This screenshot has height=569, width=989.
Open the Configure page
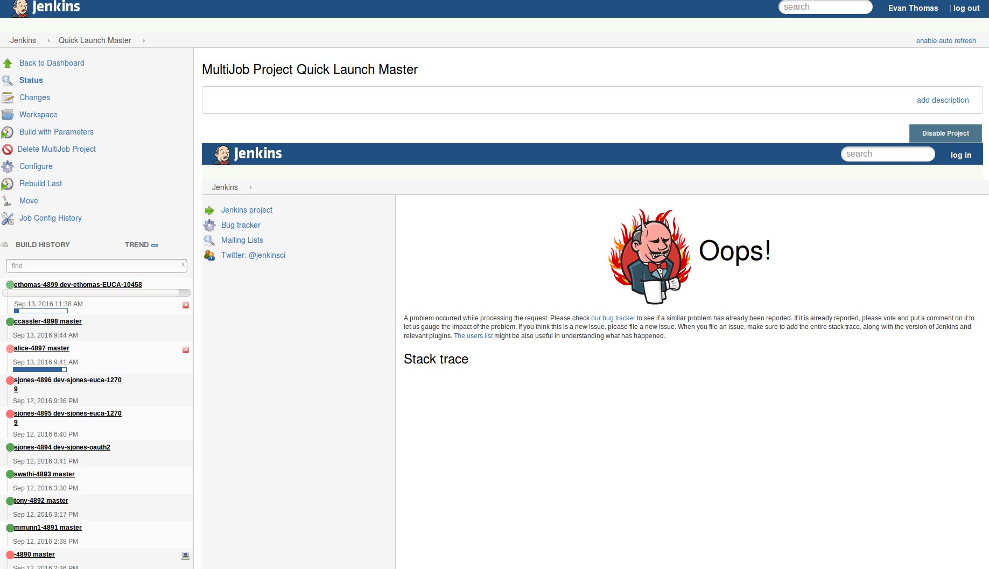36,166
